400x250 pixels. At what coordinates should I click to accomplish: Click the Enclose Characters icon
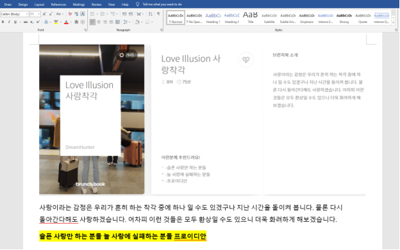tap(83, 22)
